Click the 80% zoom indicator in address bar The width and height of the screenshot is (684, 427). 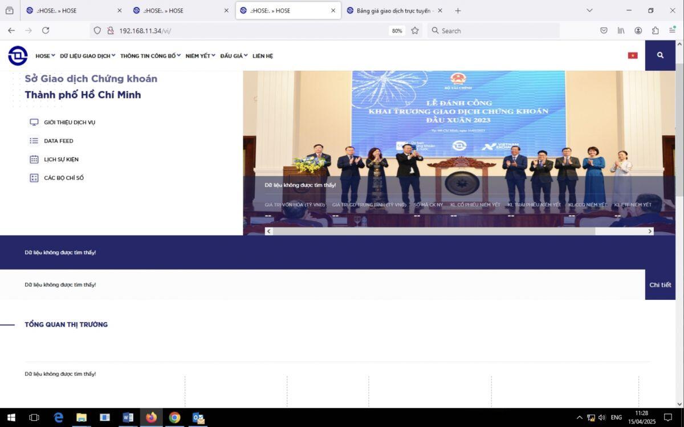[397, 30]
